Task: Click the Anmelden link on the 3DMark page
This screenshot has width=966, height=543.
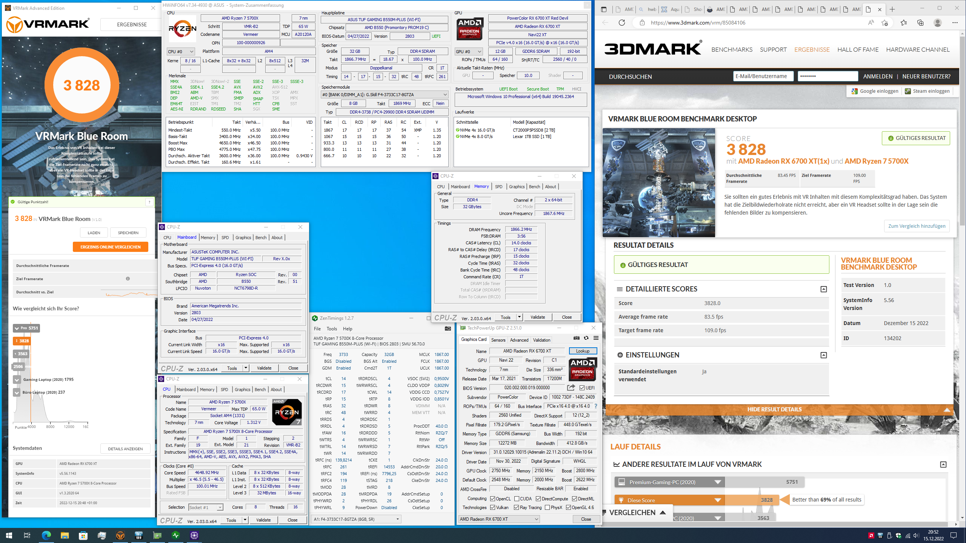Action: tap(878, 77)
